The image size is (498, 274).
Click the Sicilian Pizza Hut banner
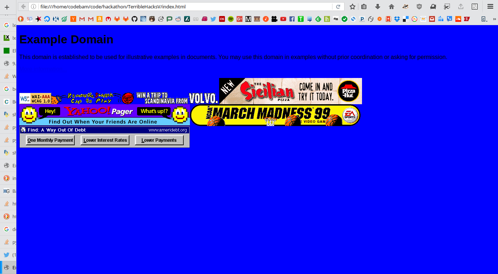point(291,91)
